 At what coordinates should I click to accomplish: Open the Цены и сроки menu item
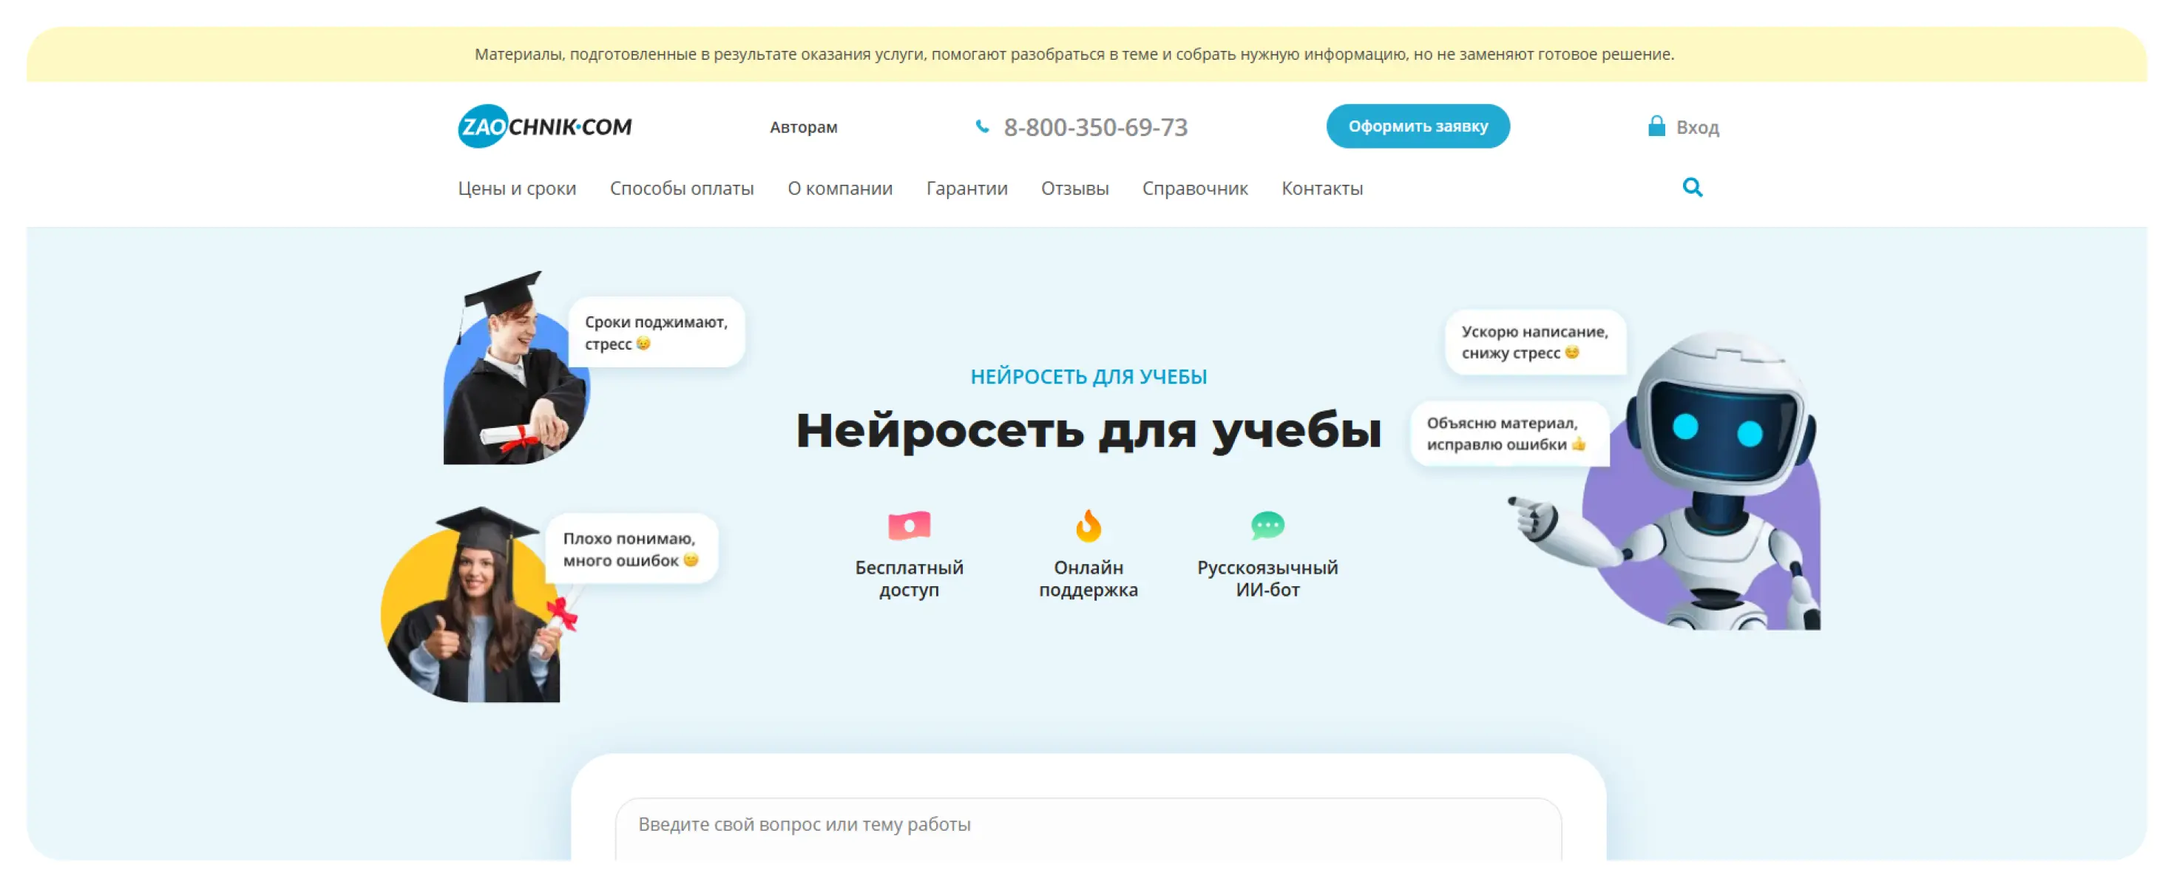pyautogui.click(x=516, y=188)
